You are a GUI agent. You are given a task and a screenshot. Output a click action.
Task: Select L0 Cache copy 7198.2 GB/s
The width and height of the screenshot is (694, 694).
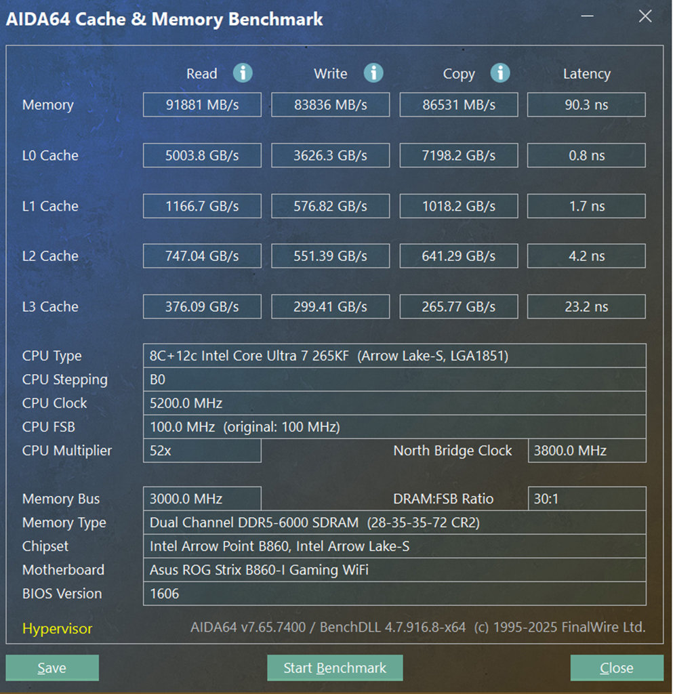point(459,155)
